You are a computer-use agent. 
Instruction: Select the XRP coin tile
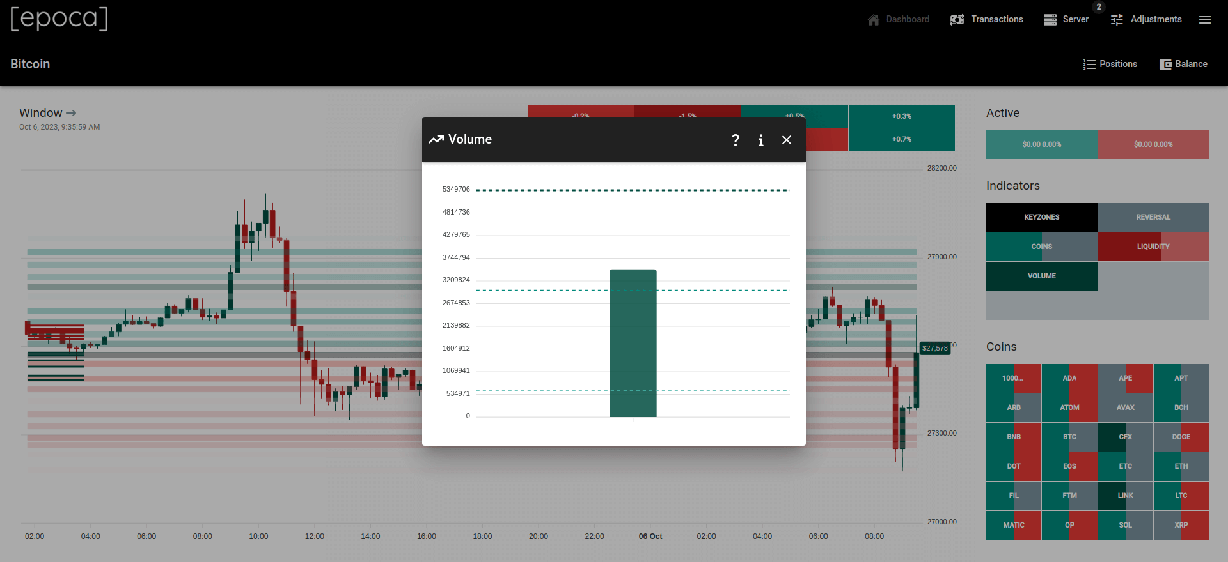pyautogui.click(x=1181, y=526)
